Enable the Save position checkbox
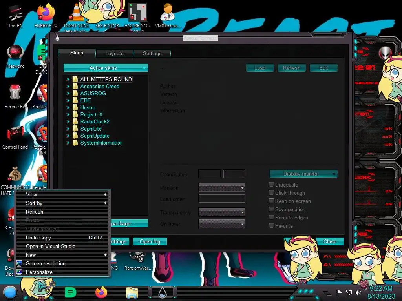The height and width of the screenshot is (301, 402). click(x=271, y=209)
